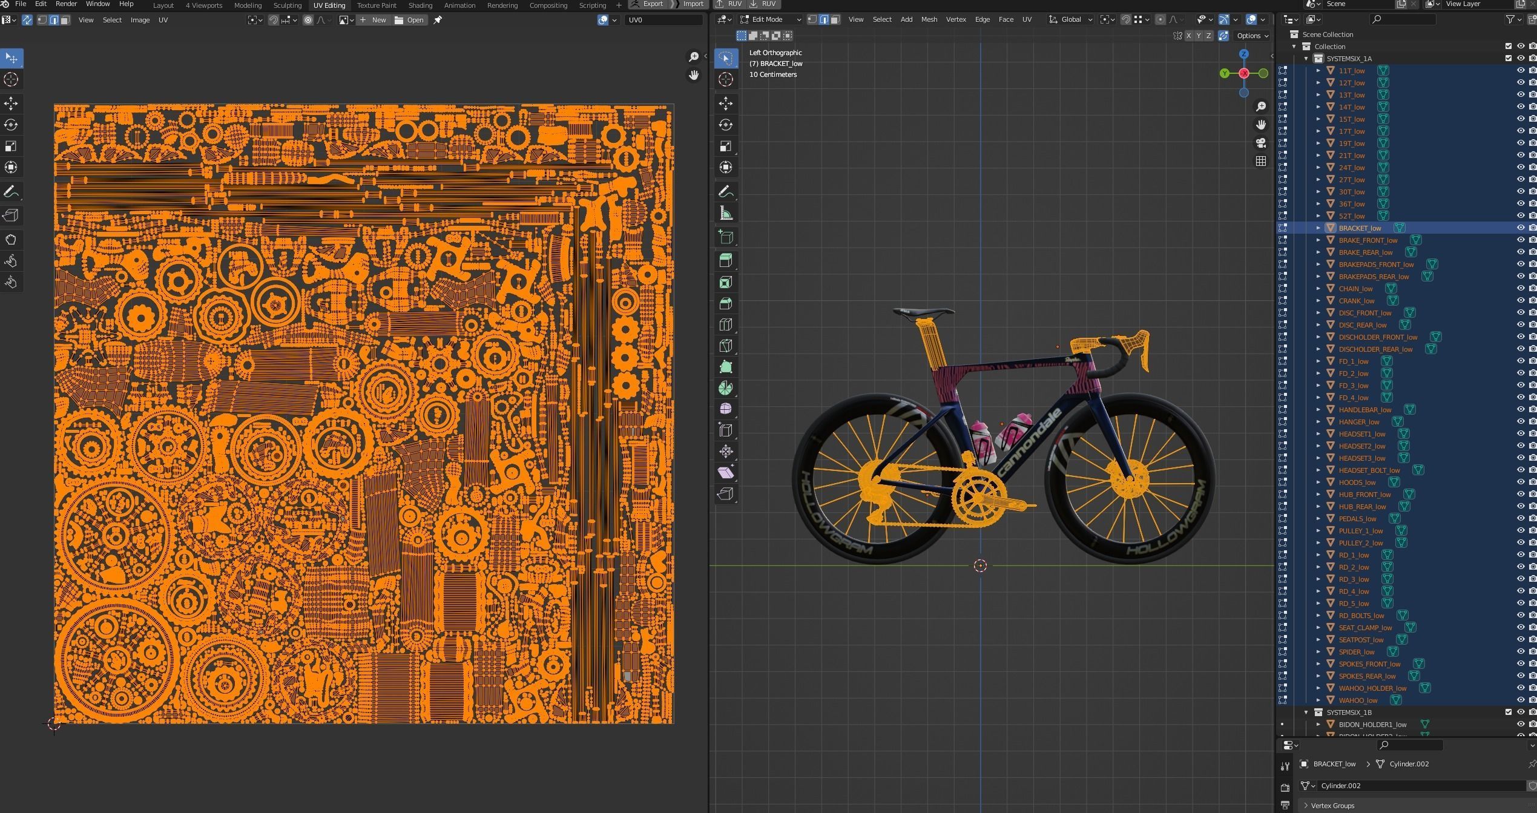
Task: Click the outliner search field
Action: pyautogui.click(x=1403, y=20)
